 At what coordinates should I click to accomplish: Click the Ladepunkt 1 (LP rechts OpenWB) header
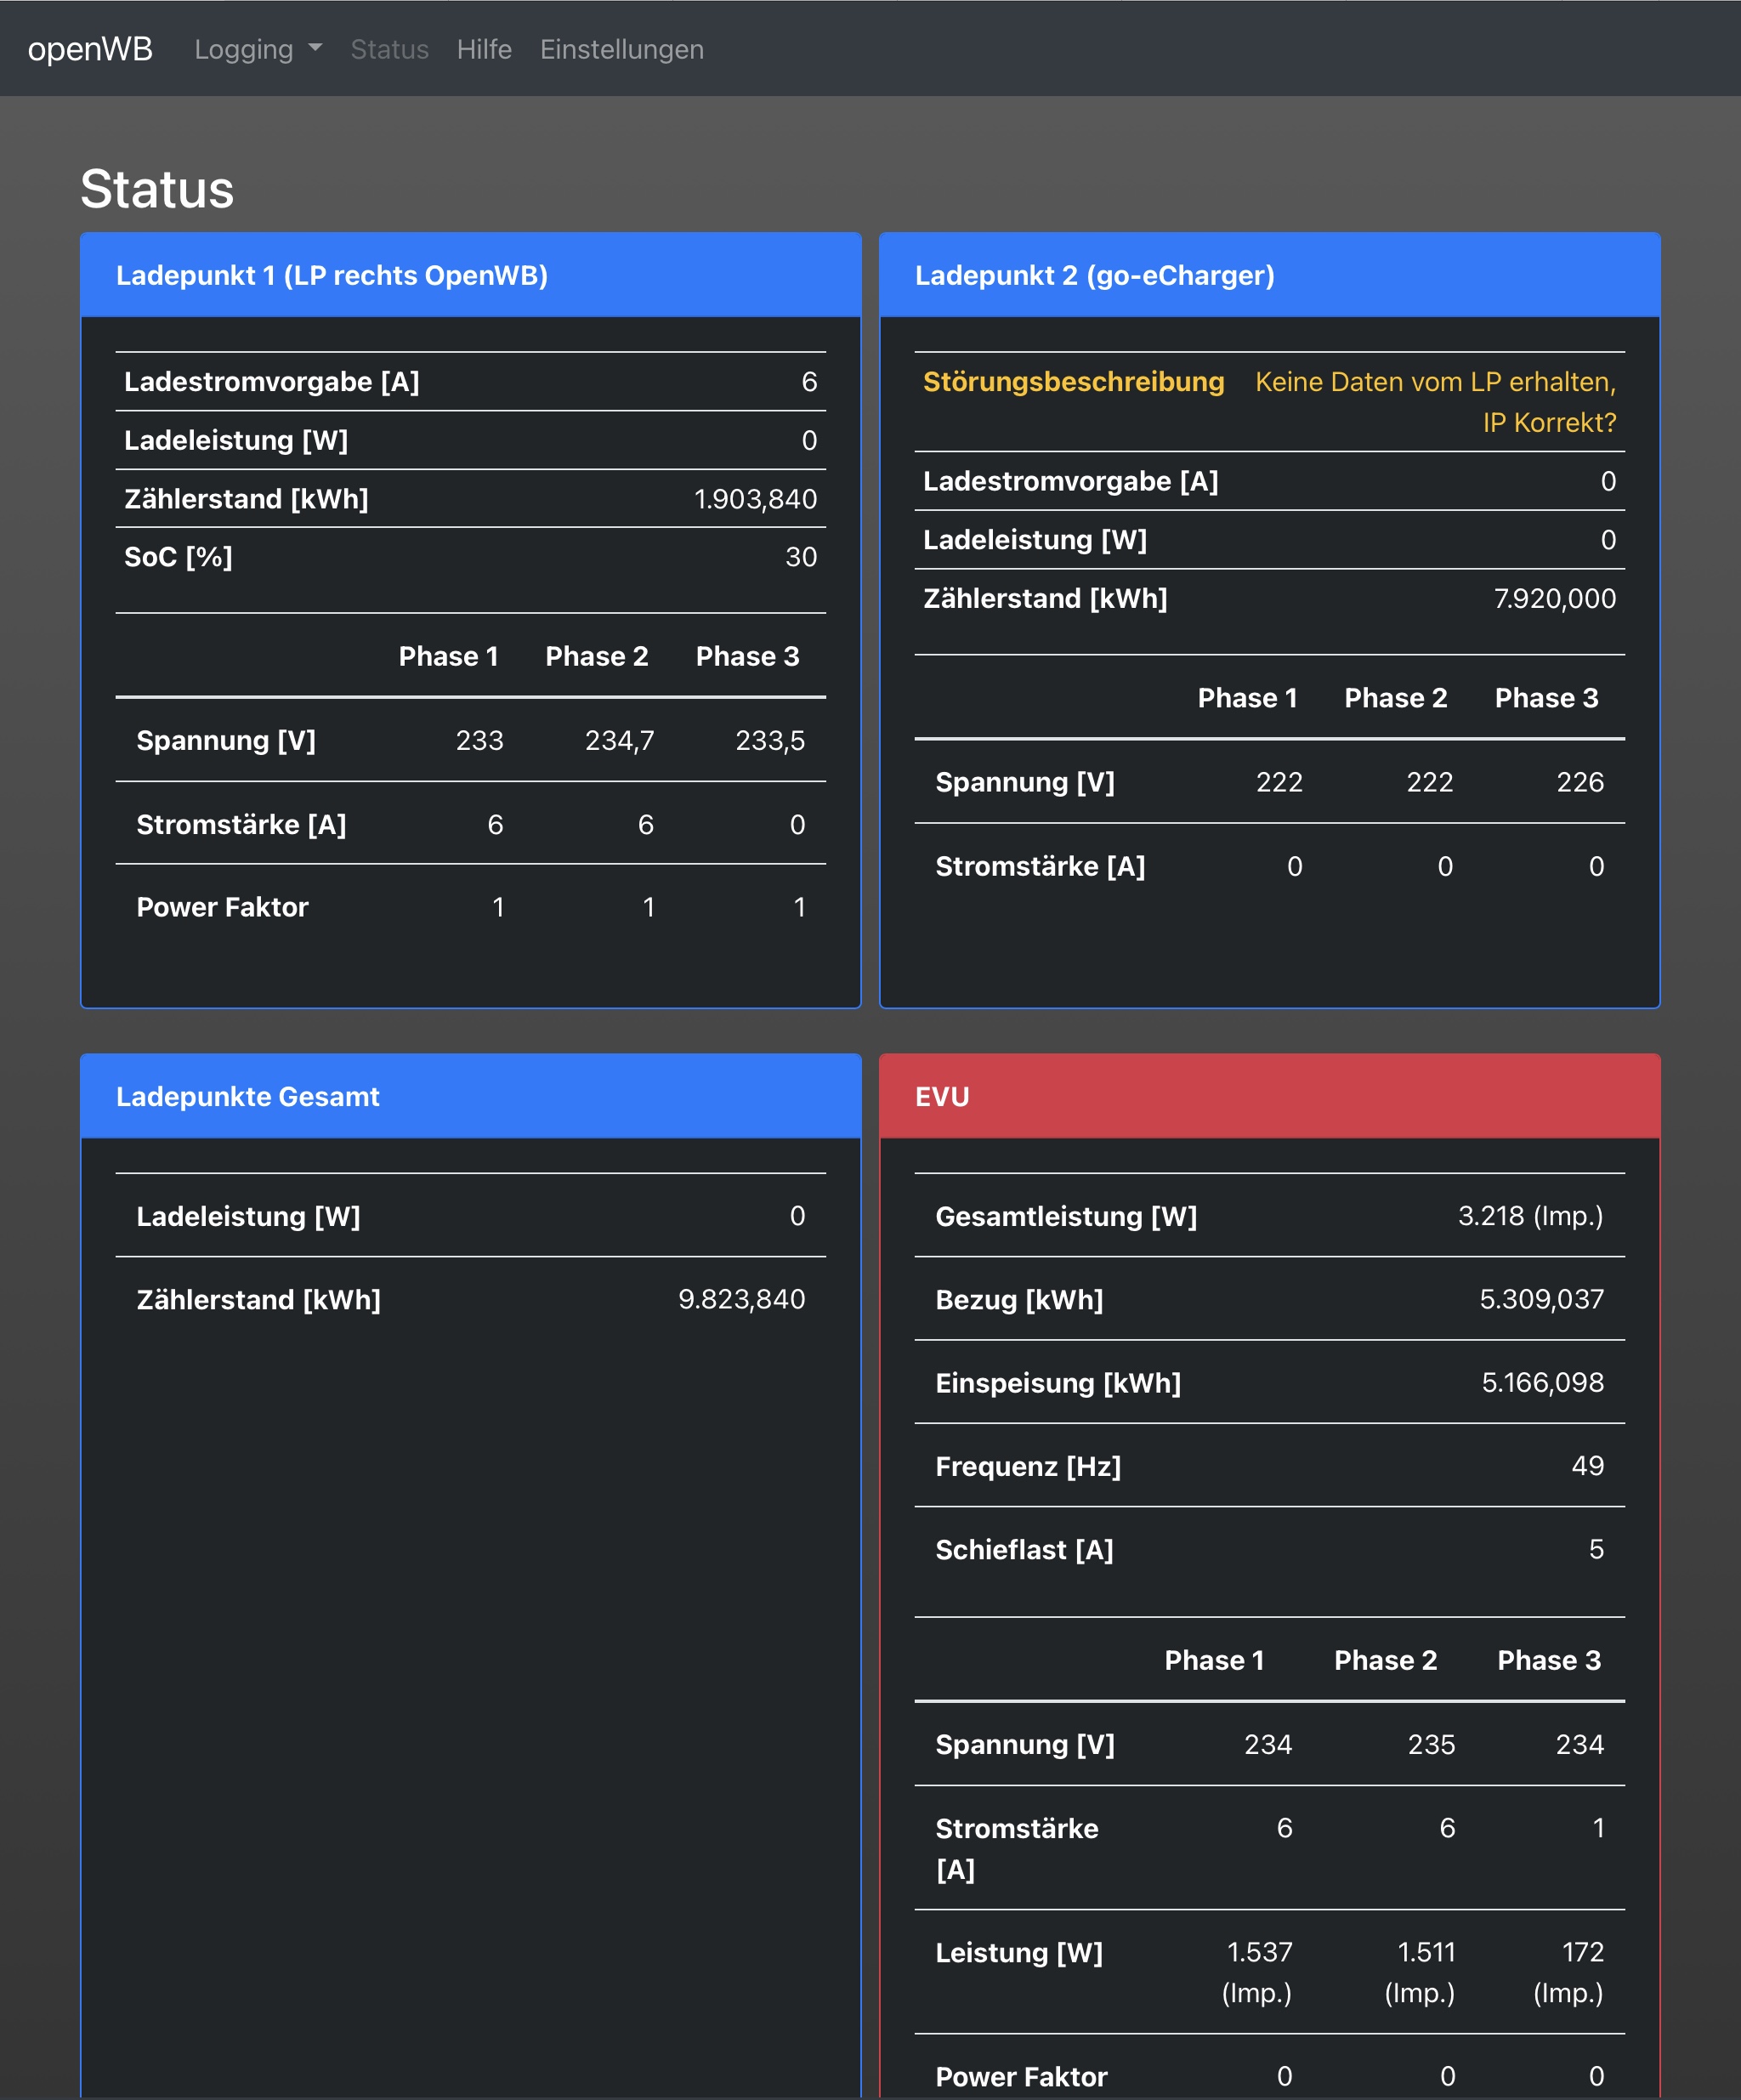(x=331, y=275)
